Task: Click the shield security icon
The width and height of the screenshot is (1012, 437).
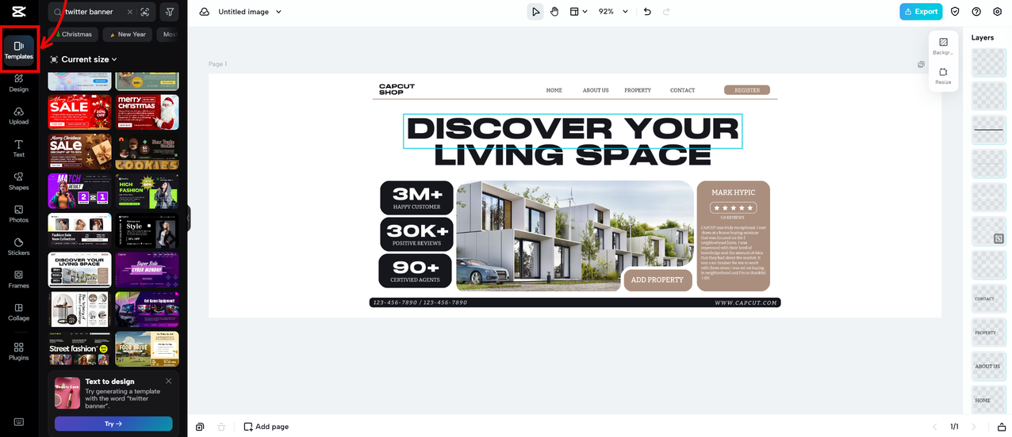Action: click(955, 12)
